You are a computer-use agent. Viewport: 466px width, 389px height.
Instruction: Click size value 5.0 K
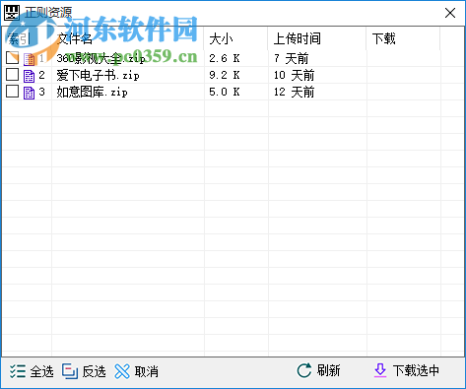pyautogui.click(x=225, y=92)
